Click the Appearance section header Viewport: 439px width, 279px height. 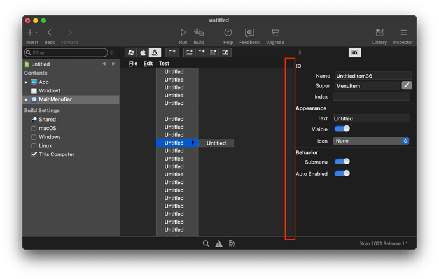click(x=311, y=108)
